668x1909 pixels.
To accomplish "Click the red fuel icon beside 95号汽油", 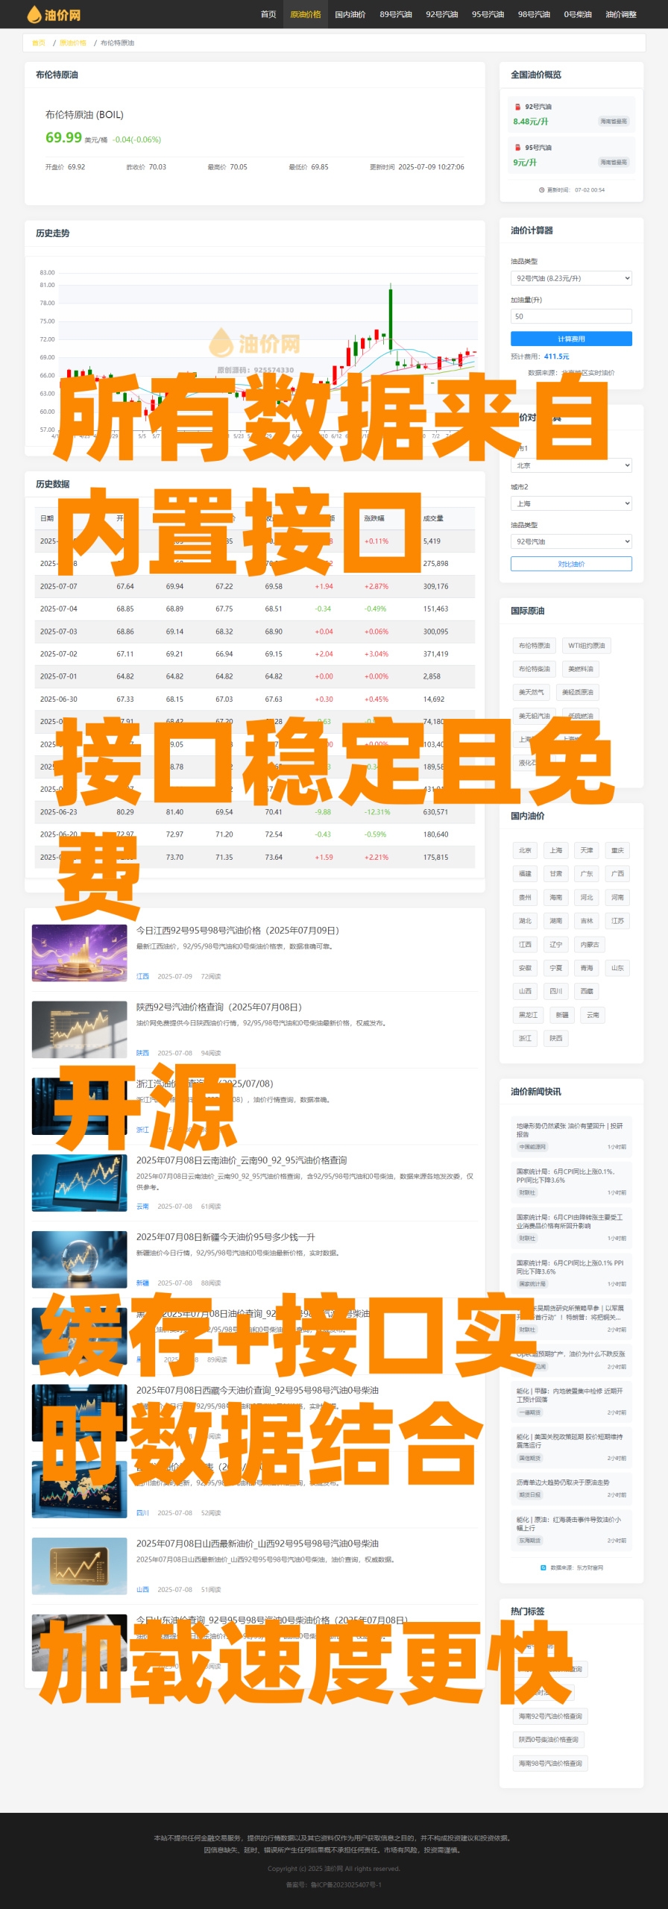I will (x=517, y=148).
